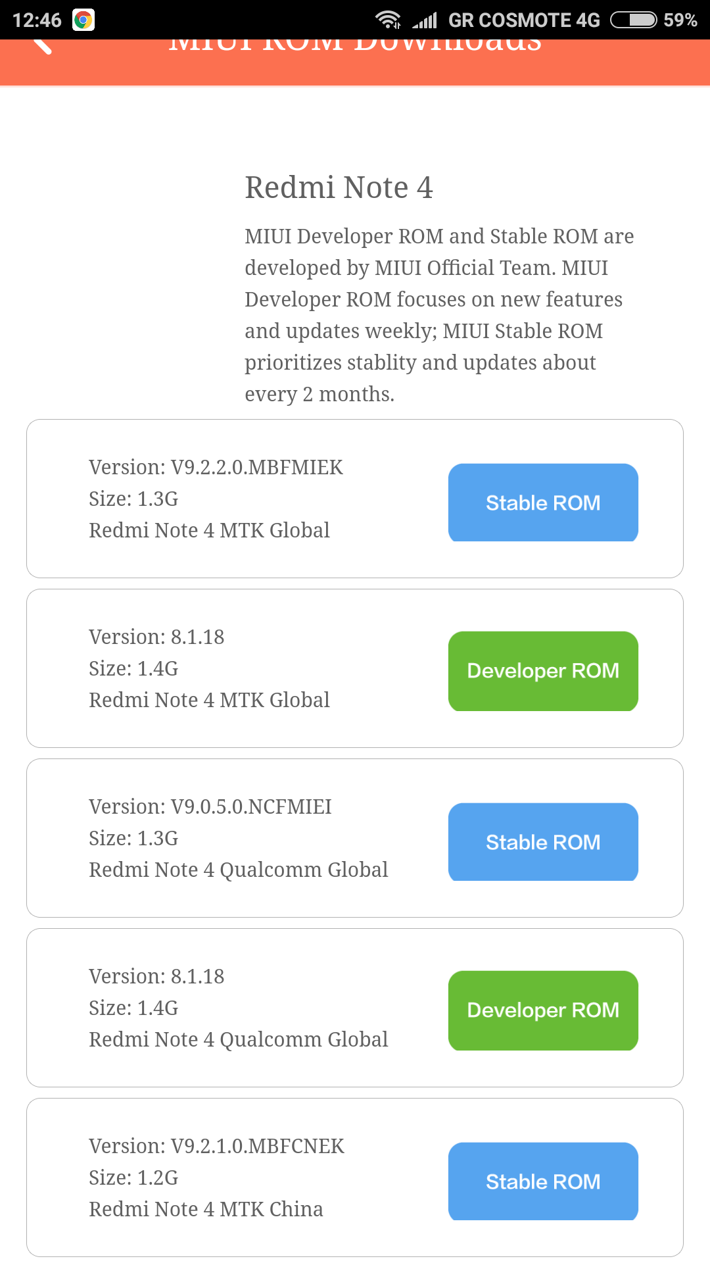Tap the back arrow in orange header
Viewport: 710px width, 1263px height.
pyautogui.click(x=42, y=46)
